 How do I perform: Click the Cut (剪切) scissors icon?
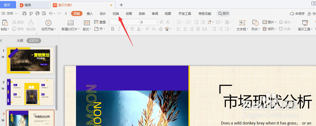(14, 22)
